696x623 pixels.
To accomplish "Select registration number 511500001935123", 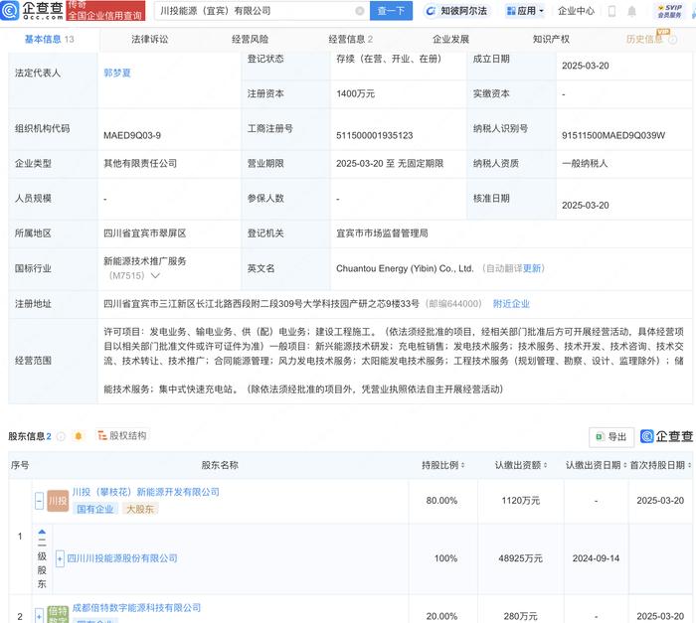I will click(375, 135).
